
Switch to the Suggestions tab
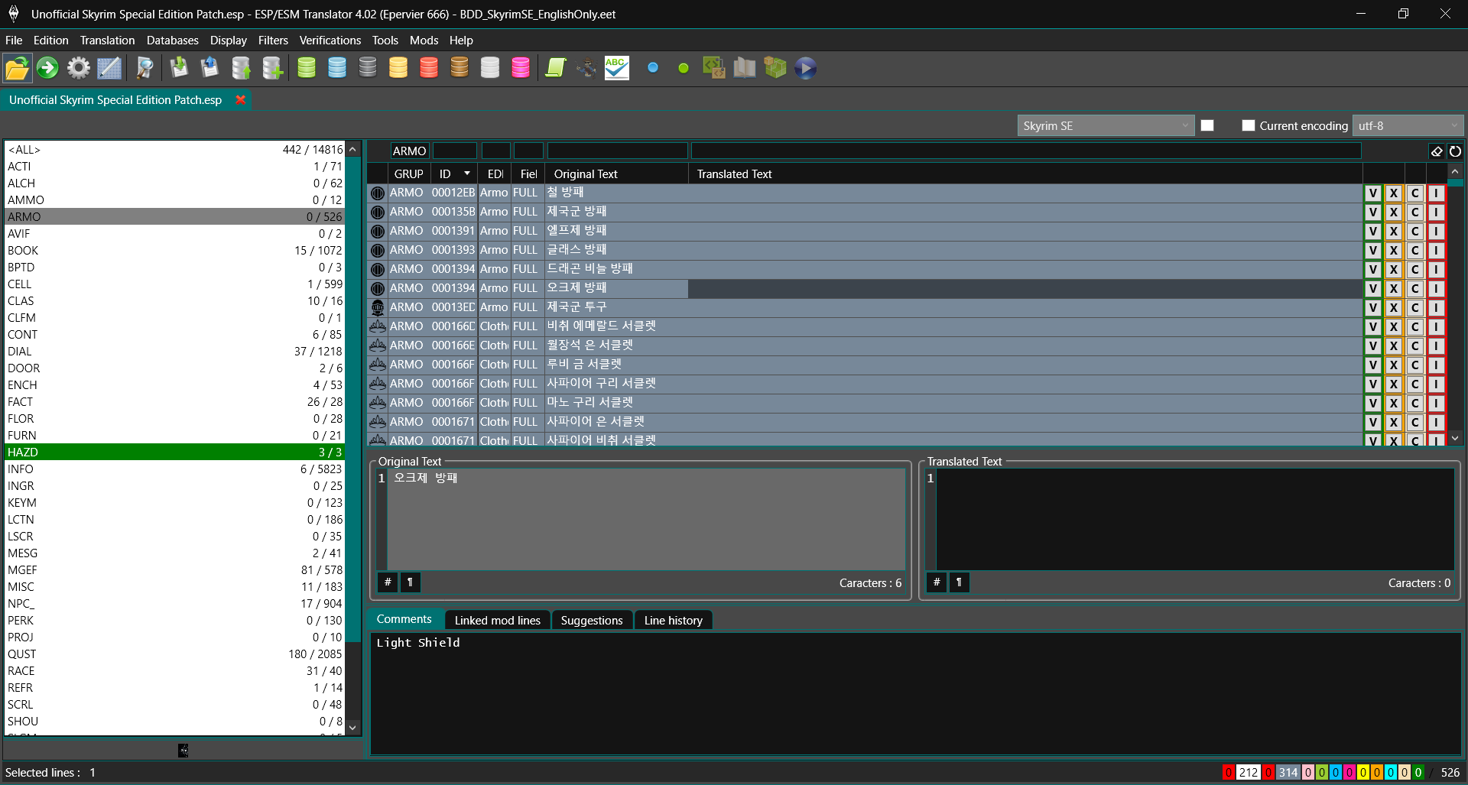(592, 620)
